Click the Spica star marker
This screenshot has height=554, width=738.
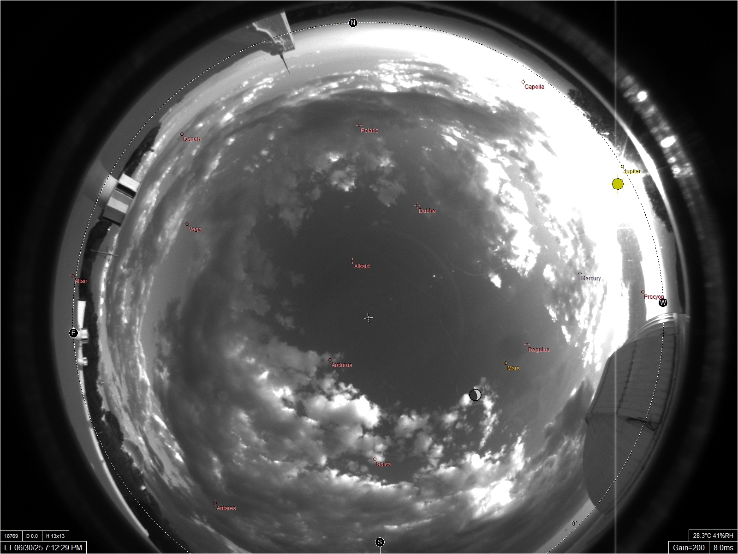click(375, 459)
